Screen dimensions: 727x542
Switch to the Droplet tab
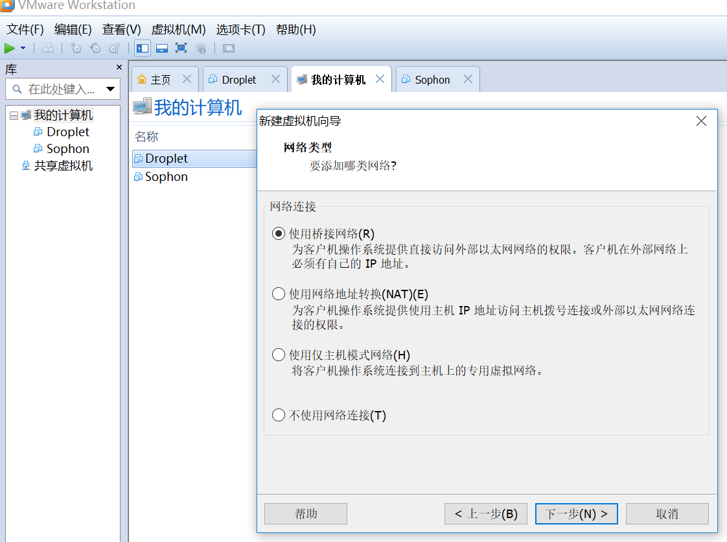239,80
